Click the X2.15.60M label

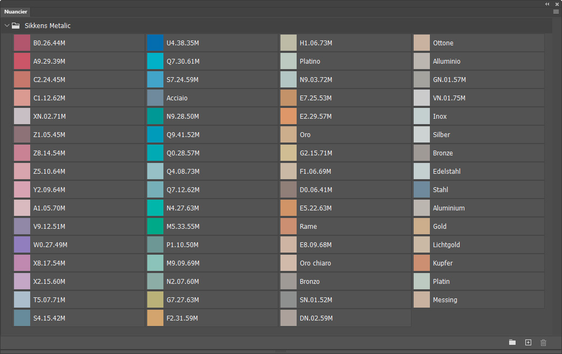(x=49, y=281)
